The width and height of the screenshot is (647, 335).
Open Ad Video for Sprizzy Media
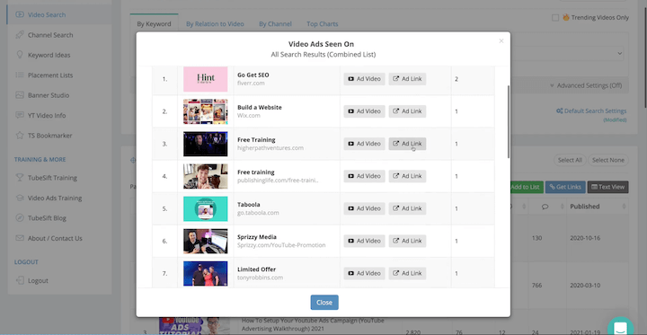point(364,241)
